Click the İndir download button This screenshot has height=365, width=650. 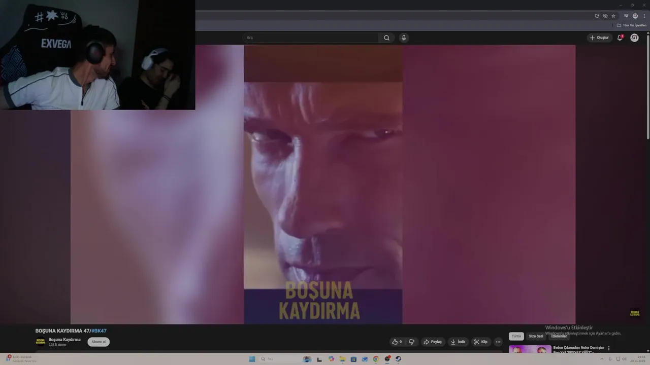click(458, 342)
